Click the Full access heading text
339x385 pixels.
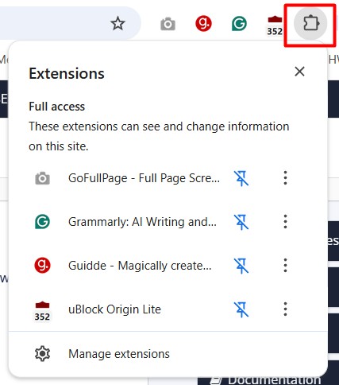point(56,107)
